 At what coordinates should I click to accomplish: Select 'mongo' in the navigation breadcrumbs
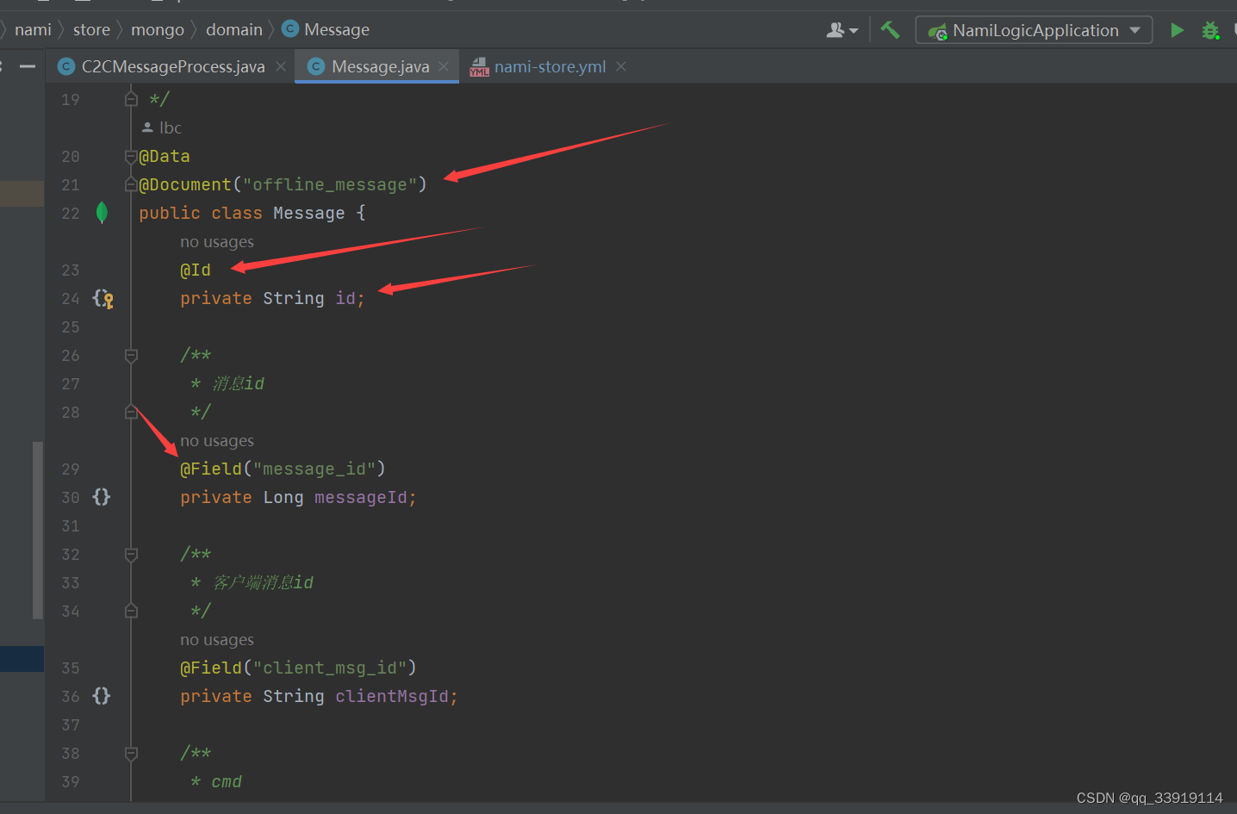click(158, 28)
